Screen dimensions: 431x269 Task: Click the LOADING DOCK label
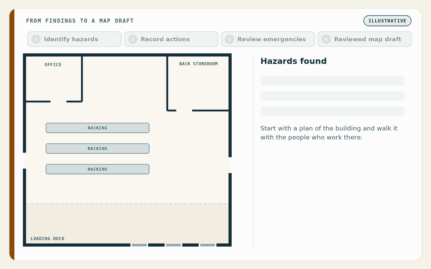[x=48, y=239]
